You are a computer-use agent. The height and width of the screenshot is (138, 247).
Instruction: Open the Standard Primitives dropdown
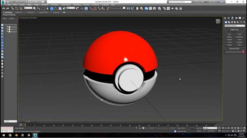pyautogui.click(x=235, y=26)
